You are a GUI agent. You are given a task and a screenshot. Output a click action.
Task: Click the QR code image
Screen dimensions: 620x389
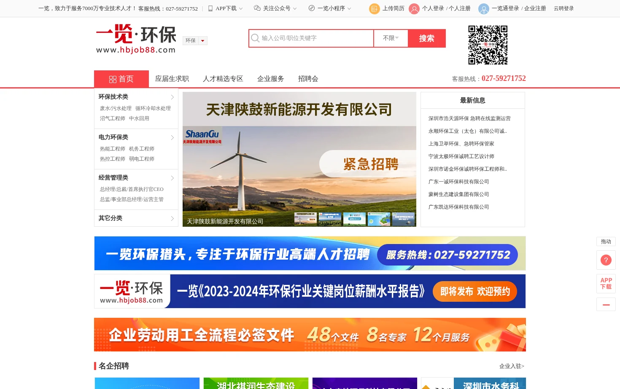pyautogui.click(x=488, y=45)
